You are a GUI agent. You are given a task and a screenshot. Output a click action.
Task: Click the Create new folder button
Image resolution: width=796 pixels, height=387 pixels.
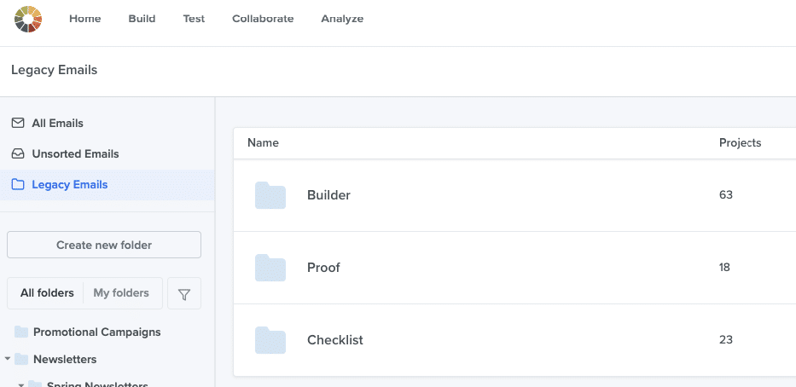click(x=104, y=245)
